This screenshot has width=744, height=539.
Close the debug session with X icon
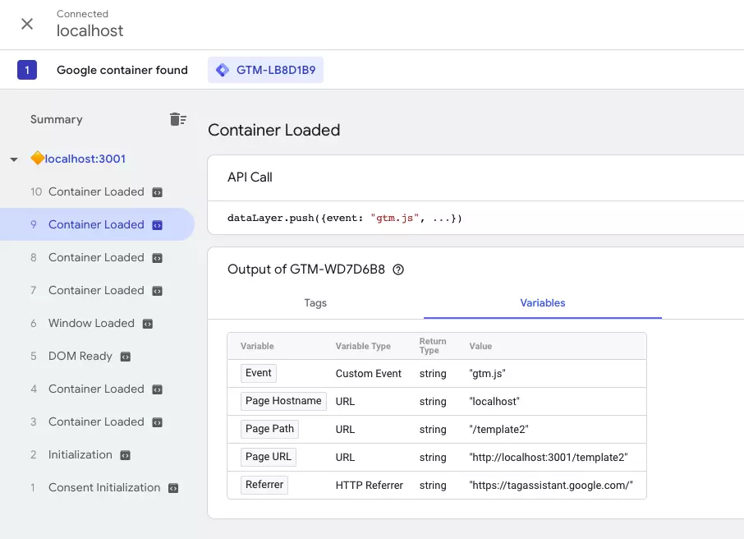27,24
